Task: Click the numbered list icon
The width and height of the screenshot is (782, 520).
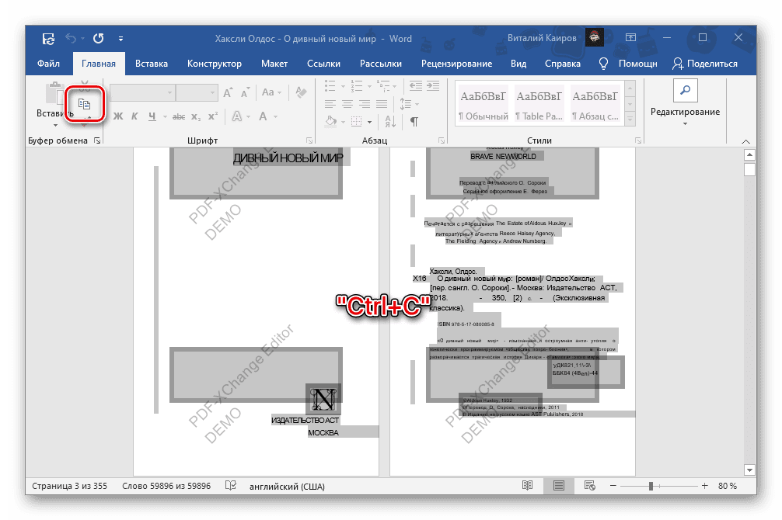Action: click(357, 85)
